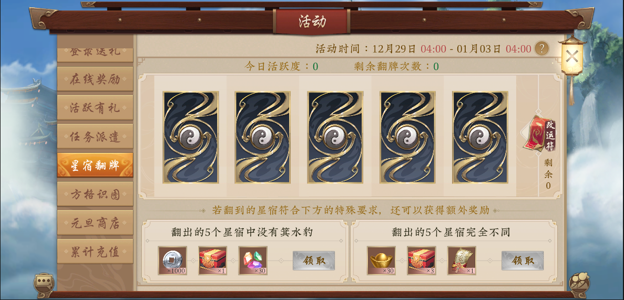
Task: Open the gourd icon at bottom right
Action: click(x=579, y=282)
